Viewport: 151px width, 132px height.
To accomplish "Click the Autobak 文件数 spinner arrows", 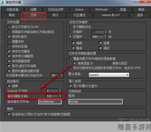I will [x=60, y=91].
